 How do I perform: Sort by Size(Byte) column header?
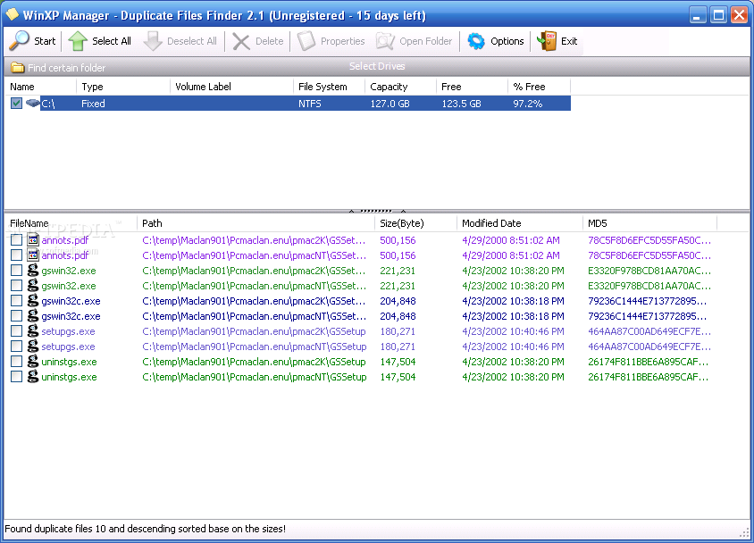[416, 223]
